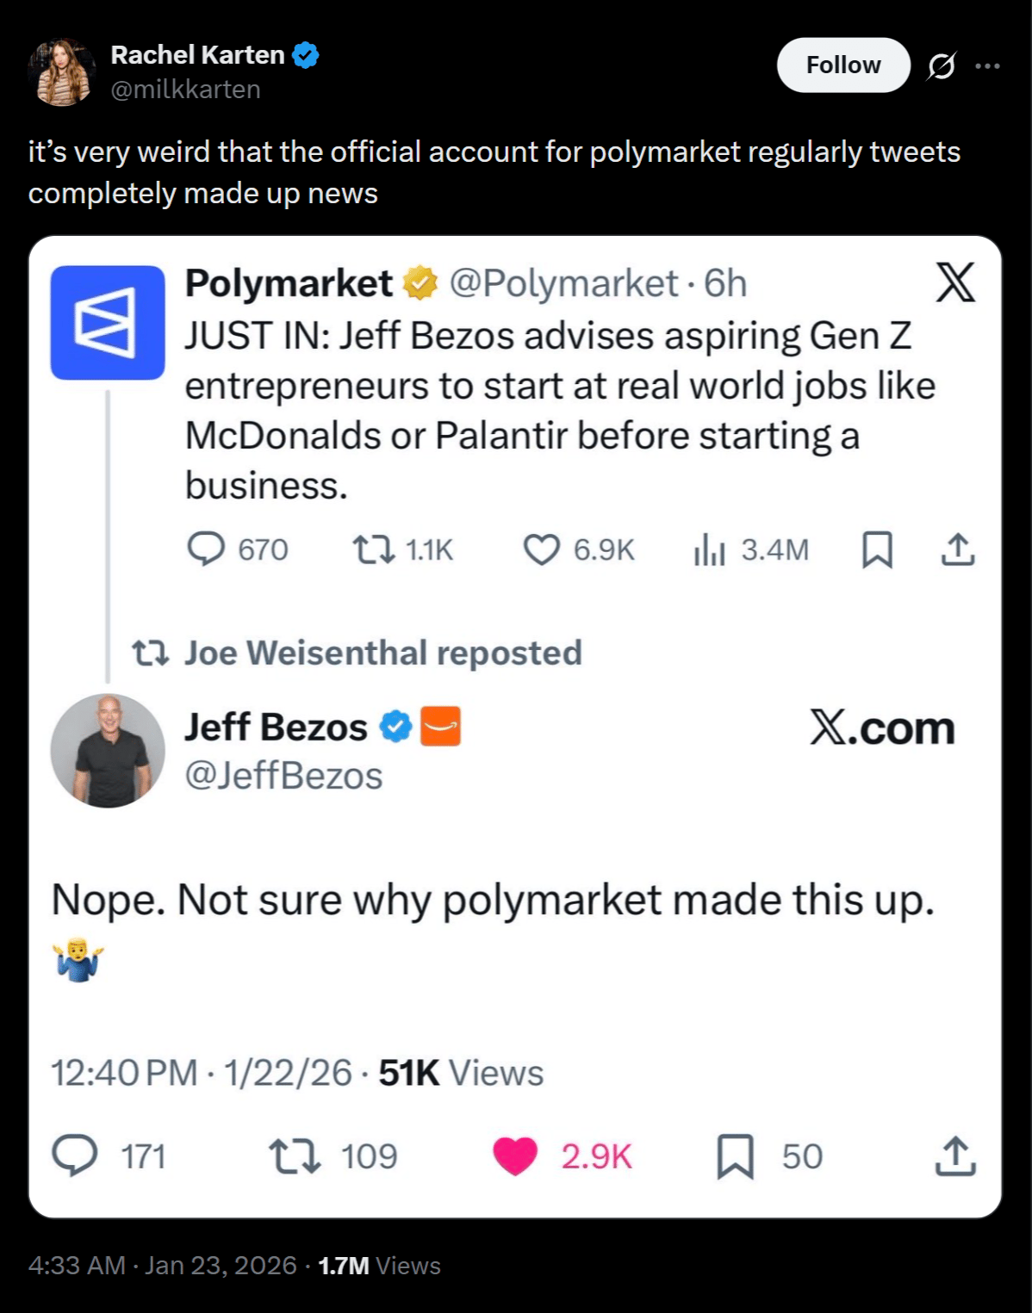
Task: Click the orange Amazon affiliation badge
Action: (441, 727)
